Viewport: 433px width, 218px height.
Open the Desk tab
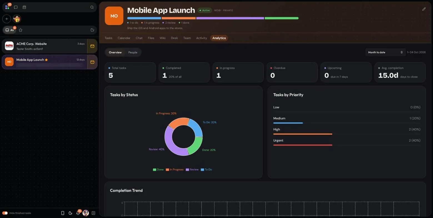coord(174,38)
